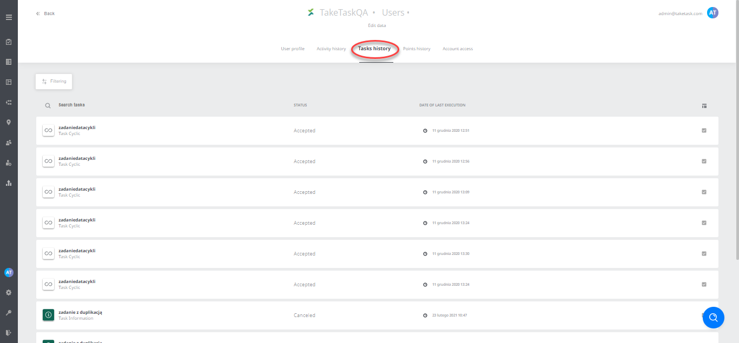Click the search magnifier icon

coord(48,106)
